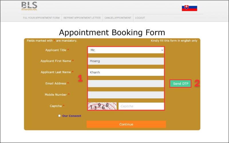229x143 pixels.
Task: Click the BLS International logo
Action: point(29,6)
